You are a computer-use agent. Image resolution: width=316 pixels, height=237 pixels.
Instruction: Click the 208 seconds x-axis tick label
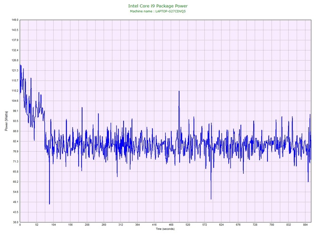point(87,225)
